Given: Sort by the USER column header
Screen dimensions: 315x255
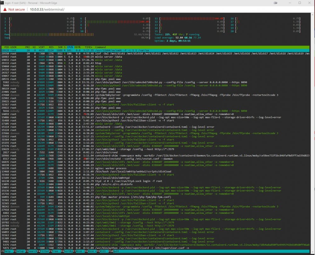Looking at the screenshot, I should click(x=14, y=47).
